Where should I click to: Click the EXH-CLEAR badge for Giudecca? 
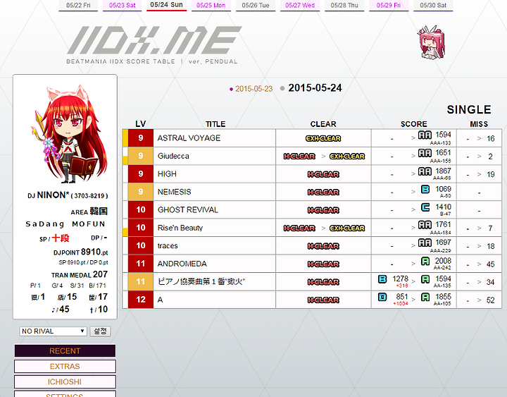coord(347,157)
